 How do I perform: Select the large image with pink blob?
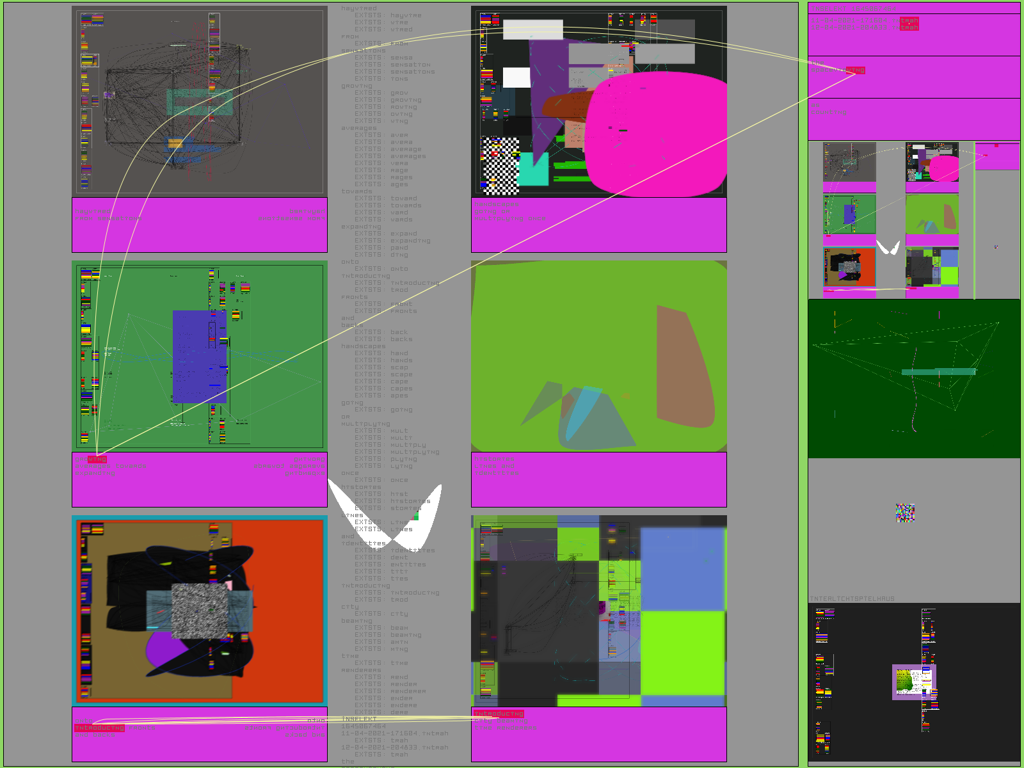pyautogui.click(x=599, y=102)
